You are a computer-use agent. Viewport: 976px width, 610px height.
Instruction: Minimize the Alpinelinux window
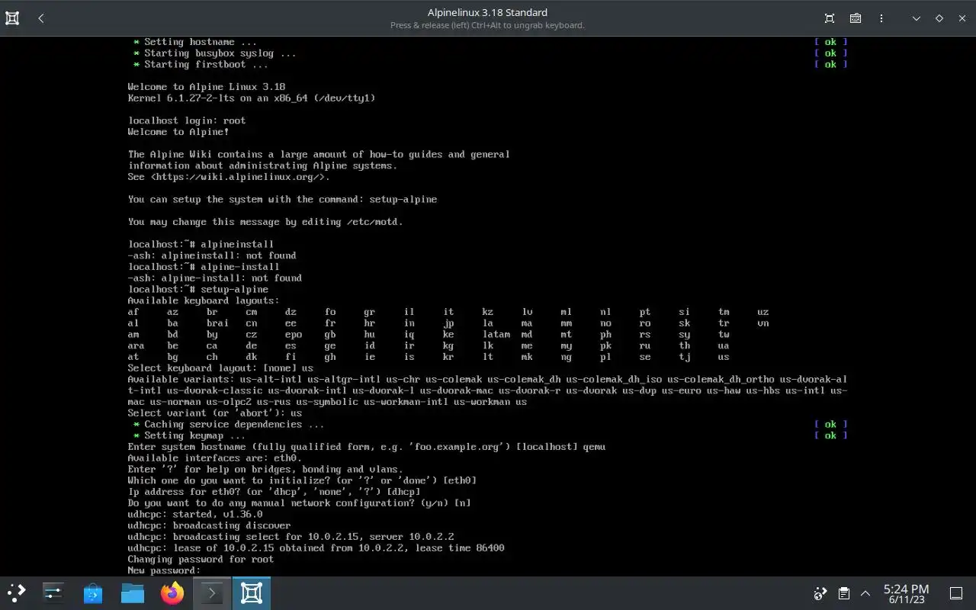(917, 18)
